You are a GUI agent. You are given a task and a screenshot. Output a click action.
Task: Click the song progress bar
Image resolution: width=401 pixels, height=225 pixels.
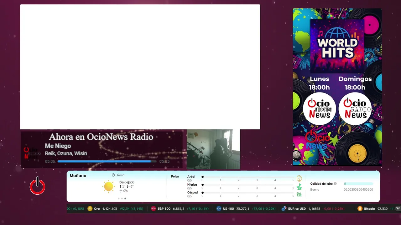(x=107, y=162)
